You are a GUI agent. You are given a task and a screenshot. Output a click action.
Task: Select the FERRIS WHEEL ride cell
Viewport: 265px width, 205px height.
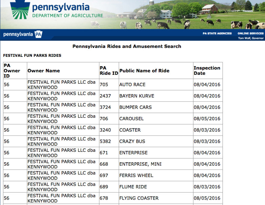coord(156,176)
